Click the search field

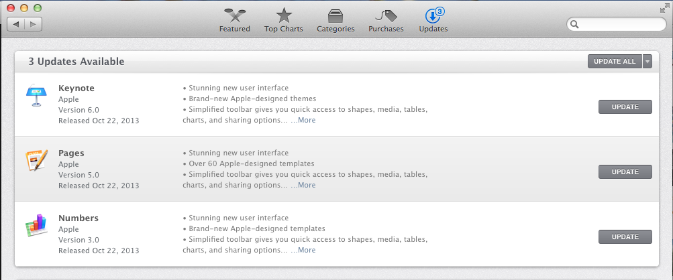tap(617, 24)
